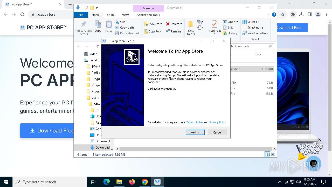
Task: Create a New folder from the ribbon
Action: (x=191, y=28)
